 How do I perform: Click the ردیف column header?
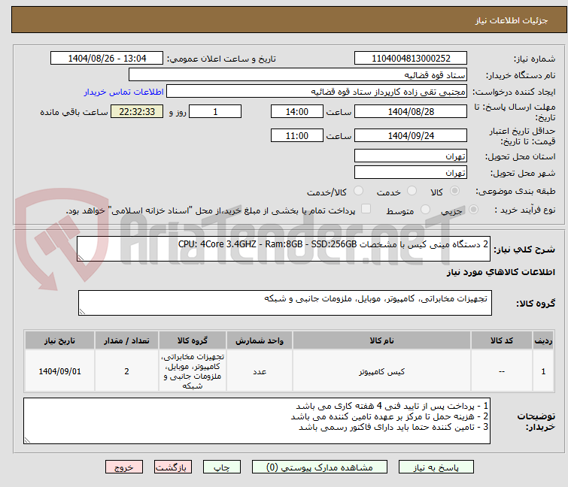click(x=543, y=340)
